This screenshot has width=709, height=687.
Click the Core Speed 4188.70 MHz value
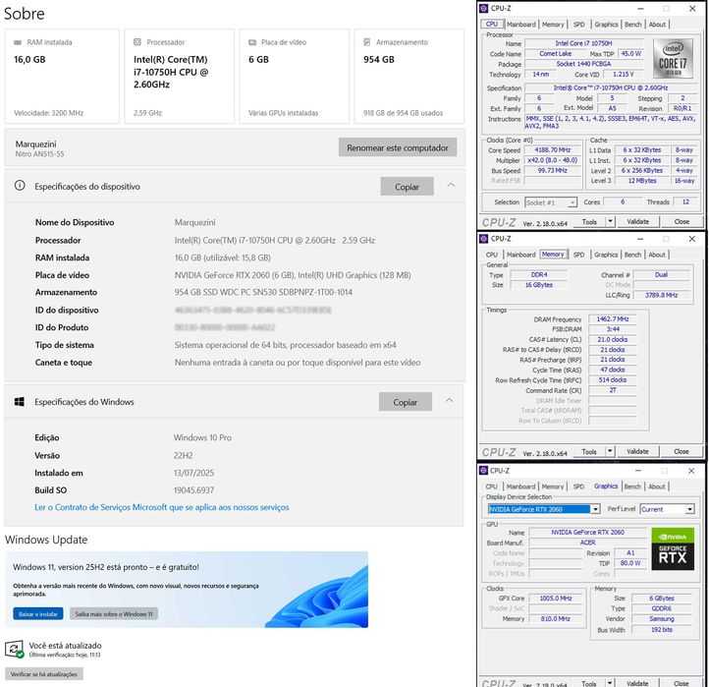coord(553,149)
